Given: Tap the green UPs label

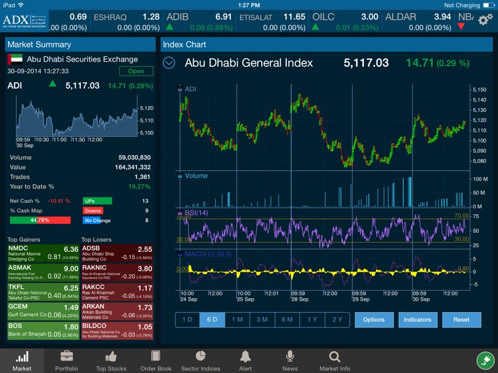Looking at the screenshot, I should coord(97,201).
